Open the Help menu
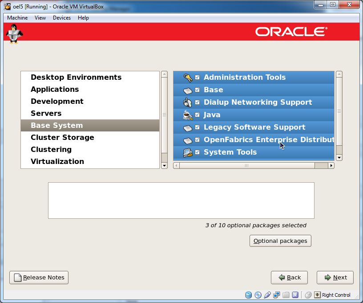The width and height of the screenshot is (363, 303). pos(83,18)
